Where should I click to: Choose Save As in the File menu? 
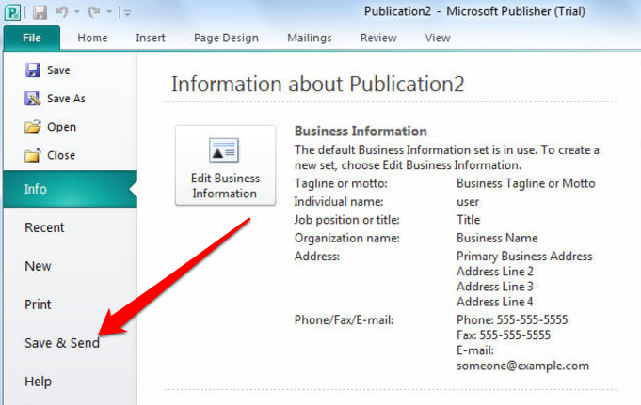coord(66,99)
